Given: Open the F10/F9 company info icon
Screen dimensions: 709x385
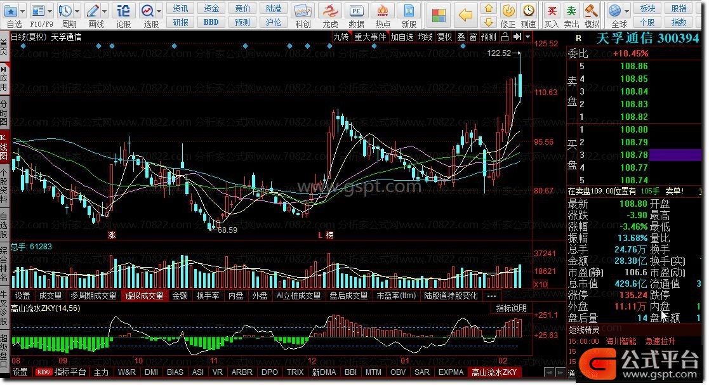Looking at the screenshot, I should coord(38,10).
